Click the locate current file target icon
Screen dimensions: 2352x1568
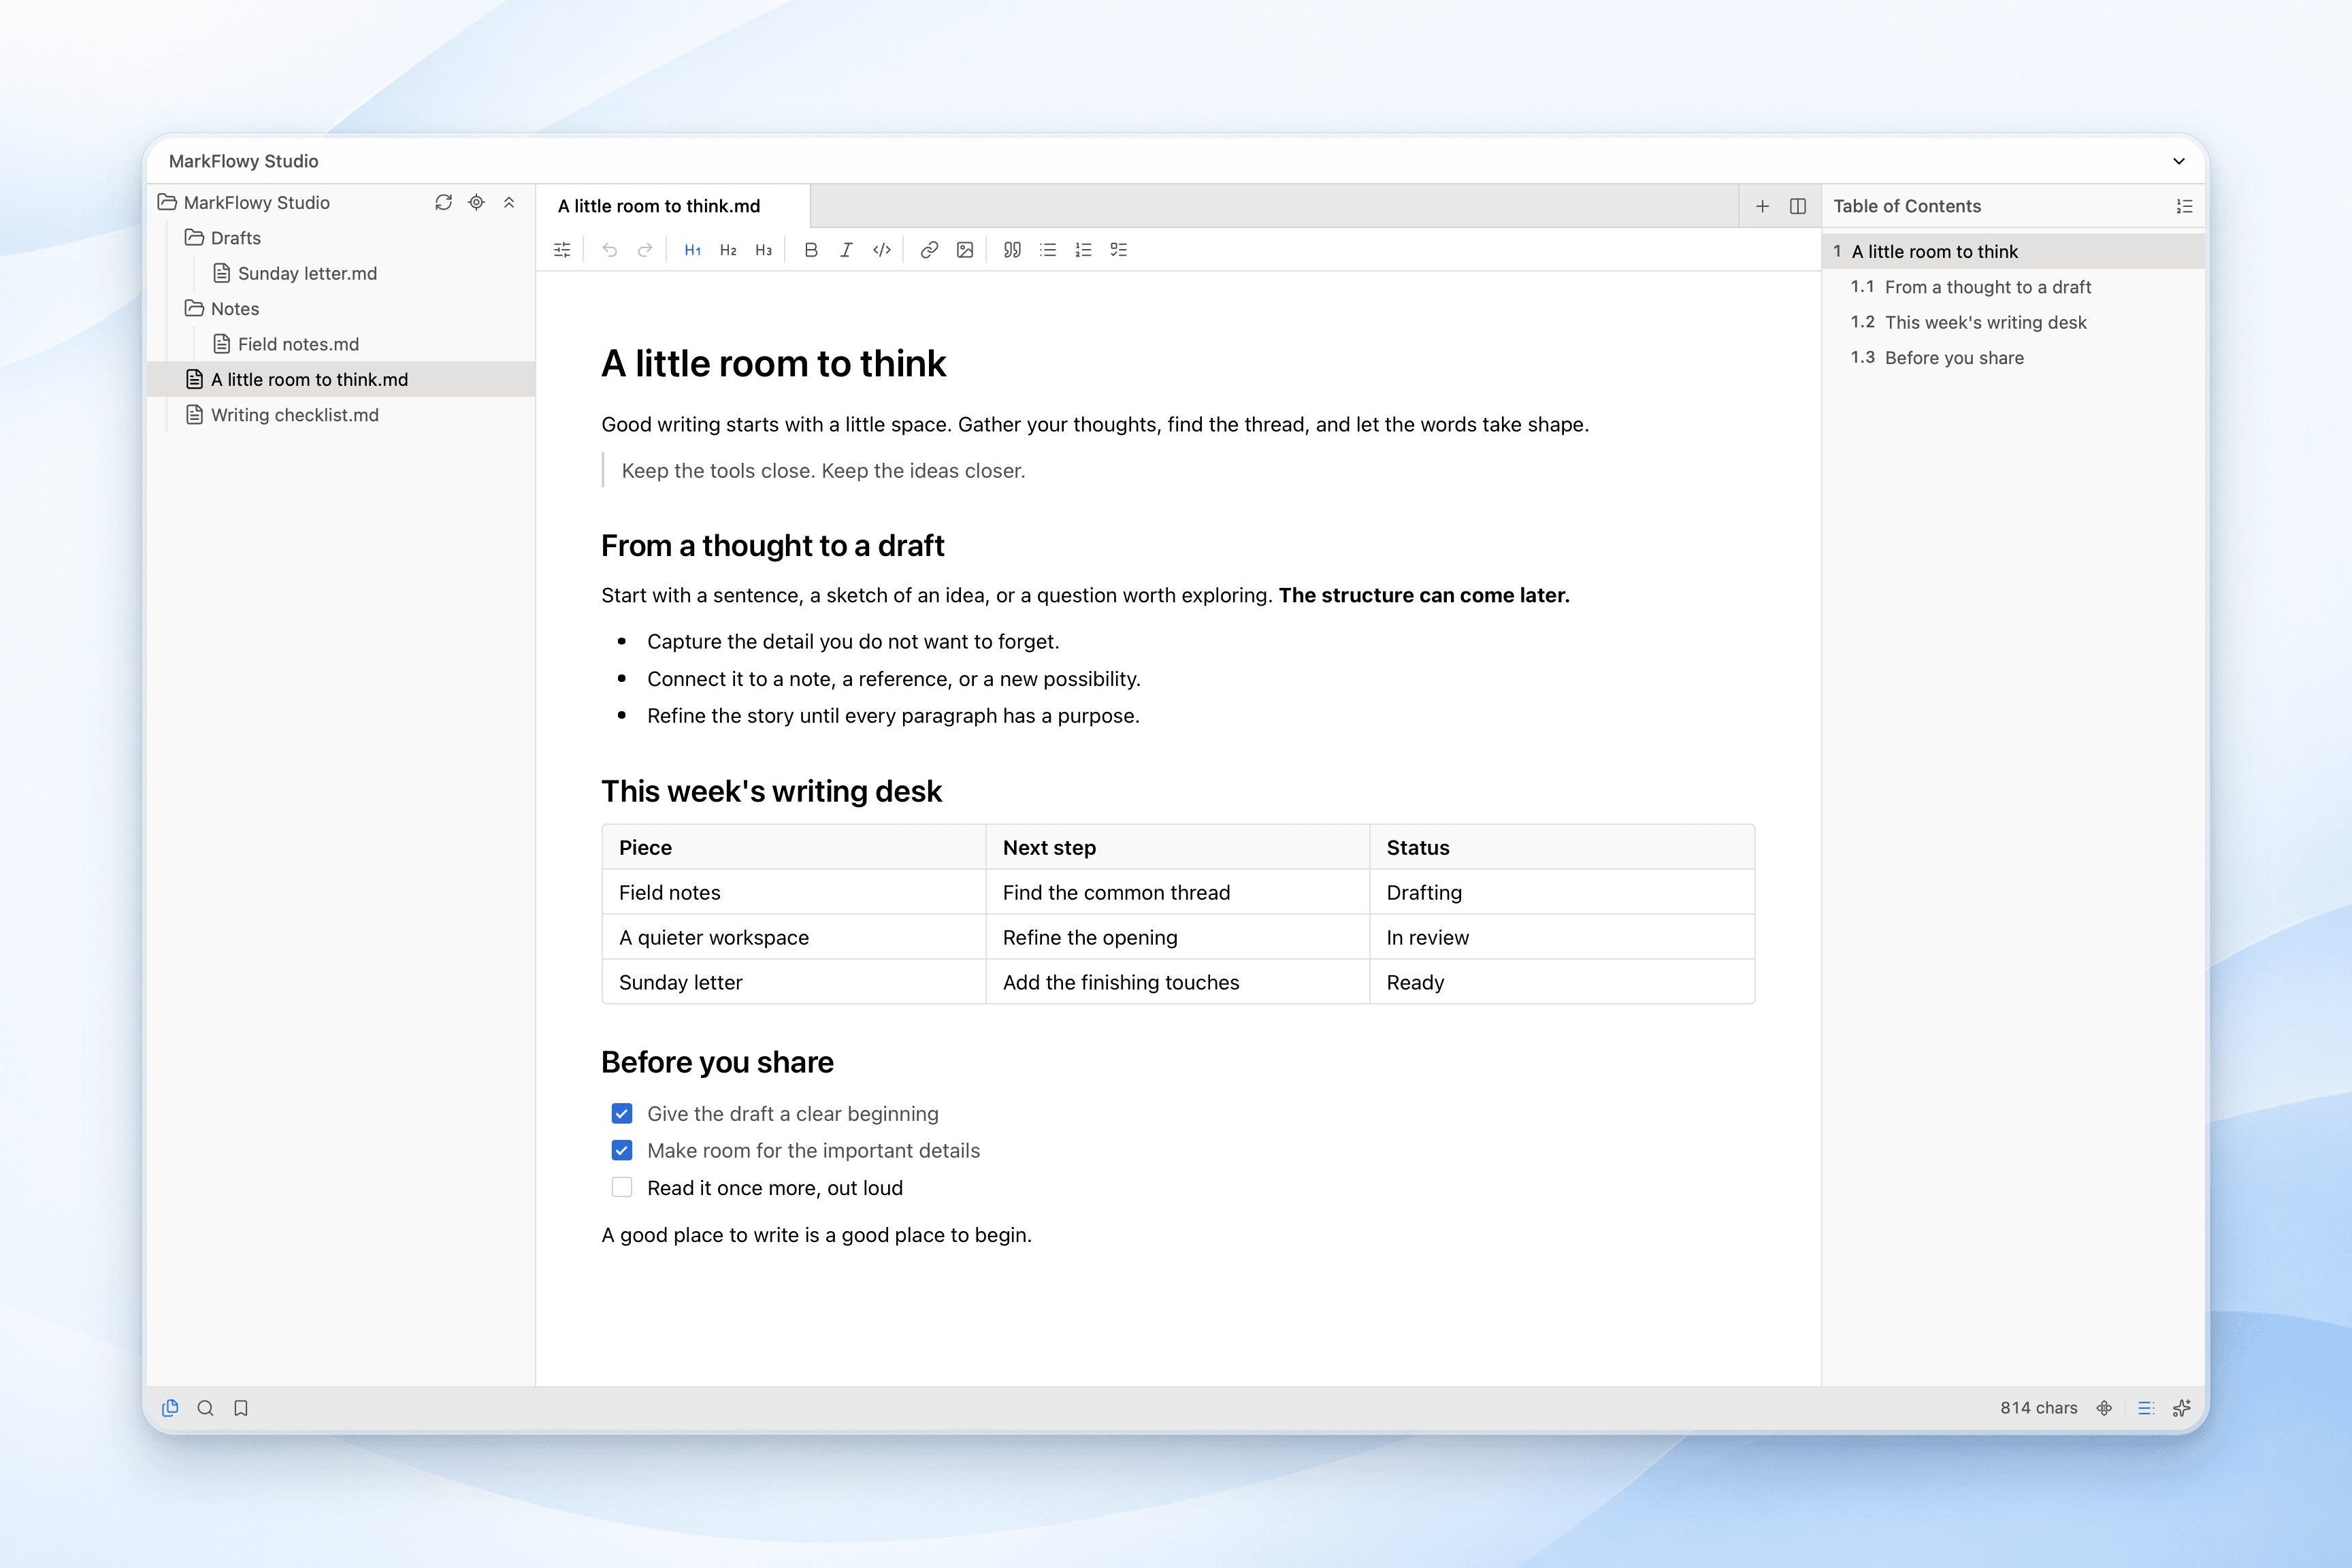[x=477, y=202]
